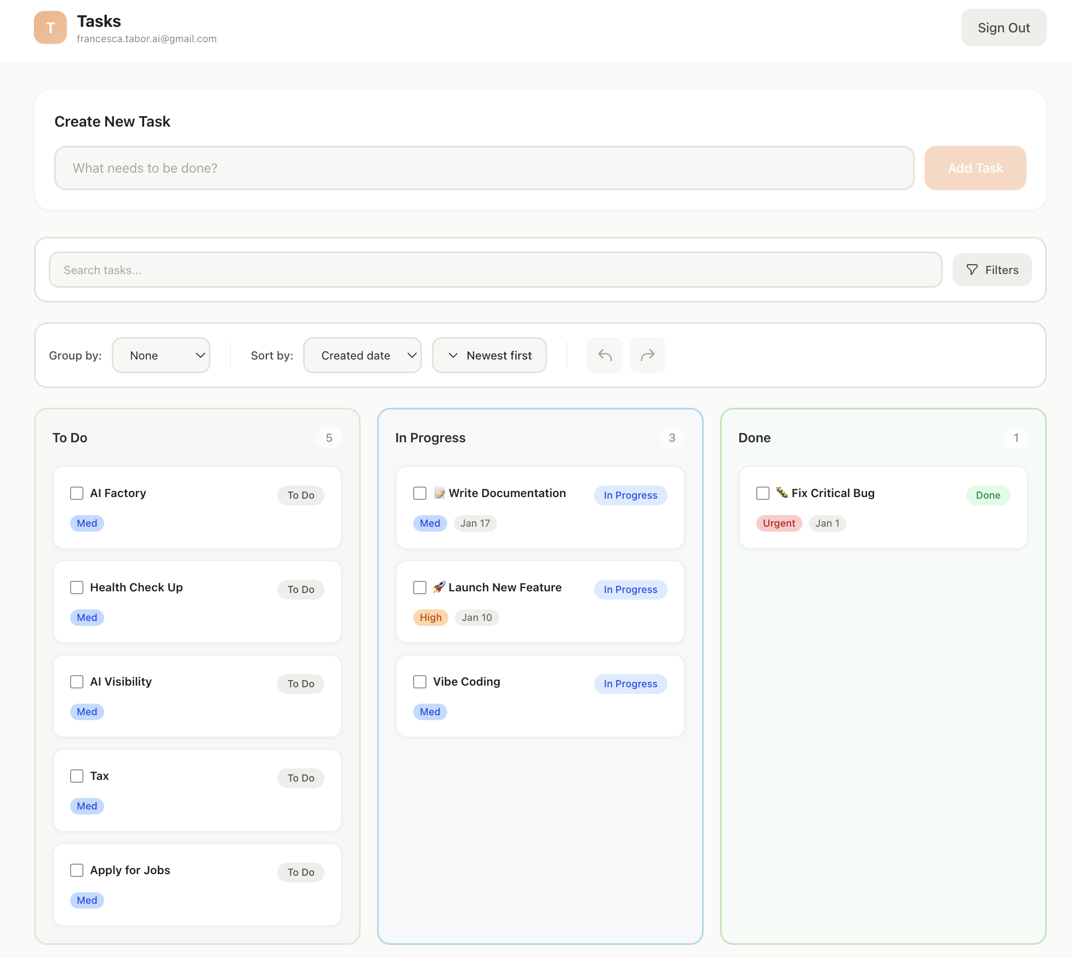This screenshot has height=958, width=1072.
Task: Open the Group by None dropdown
Action: [x=161, y=355]
